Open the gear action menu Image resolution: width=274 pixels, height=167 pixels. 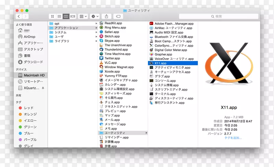pyautogui.click(x=95, y=16)
